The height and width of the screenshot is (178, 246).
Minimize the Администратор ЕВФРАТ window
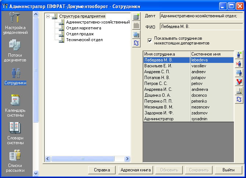223,6
